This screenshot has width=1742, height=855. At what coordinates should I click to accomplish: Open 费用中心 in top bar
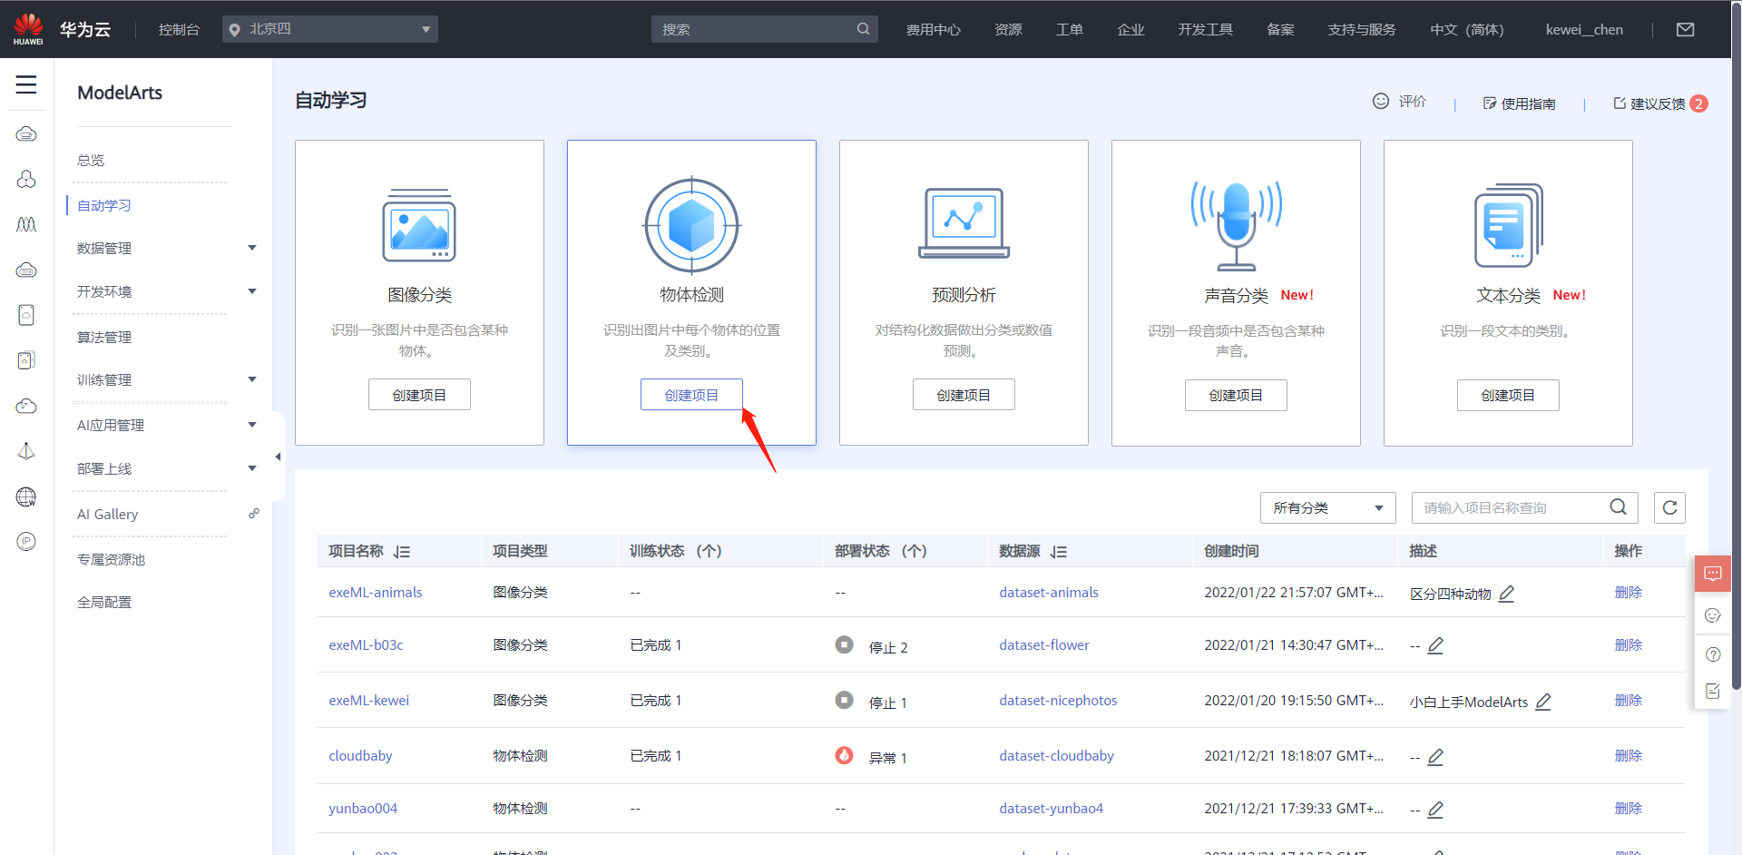[x=933, y=29]
